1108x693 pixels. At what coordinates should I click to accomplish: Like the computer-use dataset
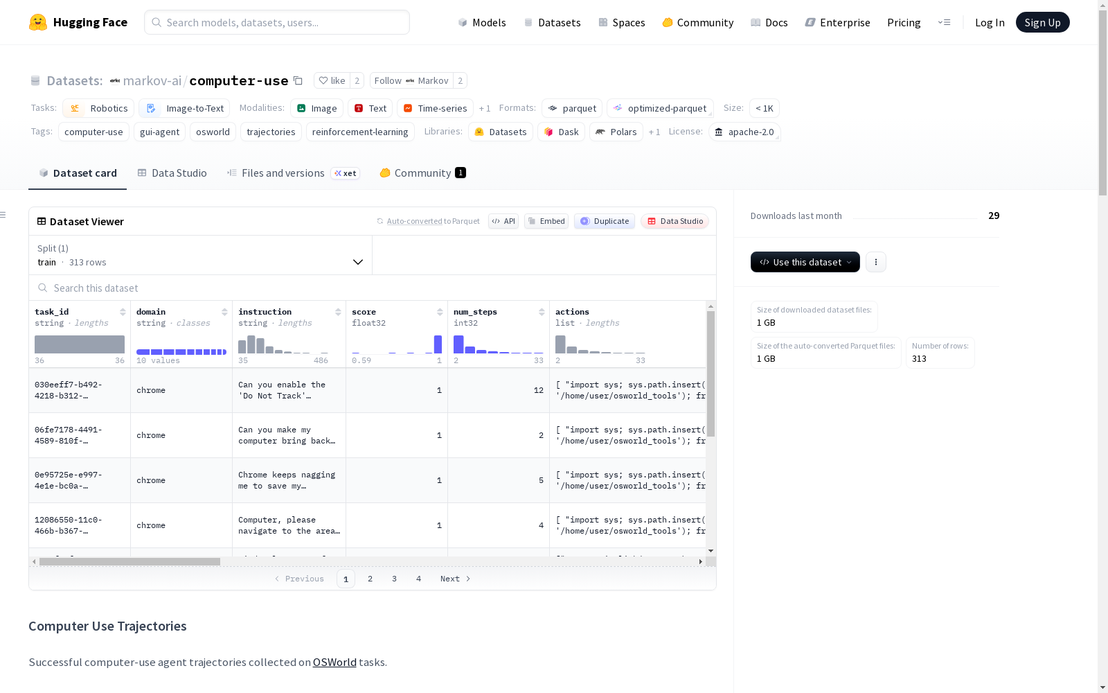[x=332, y=80]
